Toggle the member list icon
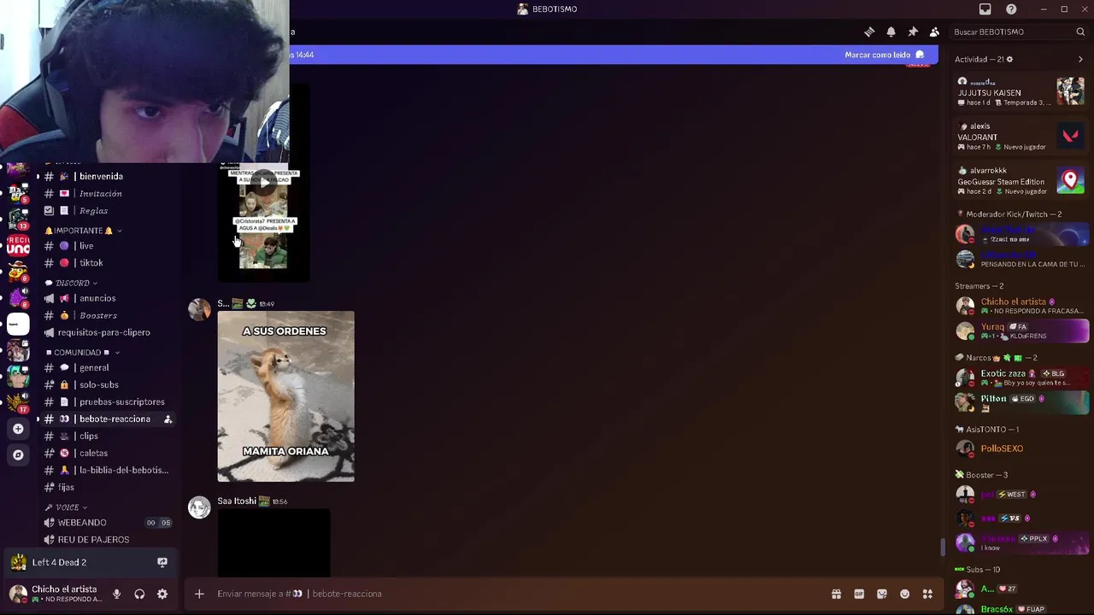The height and width of the screenshot is (615, 1094). [934, 32]
